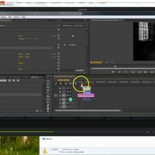This screenshot has width=155, height=155.
Task: Open the Title menu
Action: (x=10, y=17)
